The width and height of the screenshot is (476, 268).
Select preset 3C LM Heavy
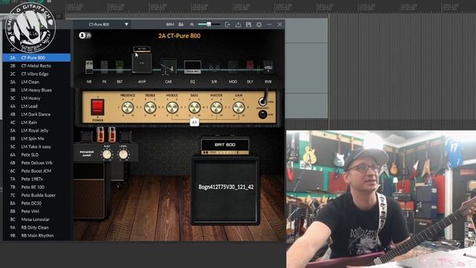pyautogui.click(x=36, y=98)
